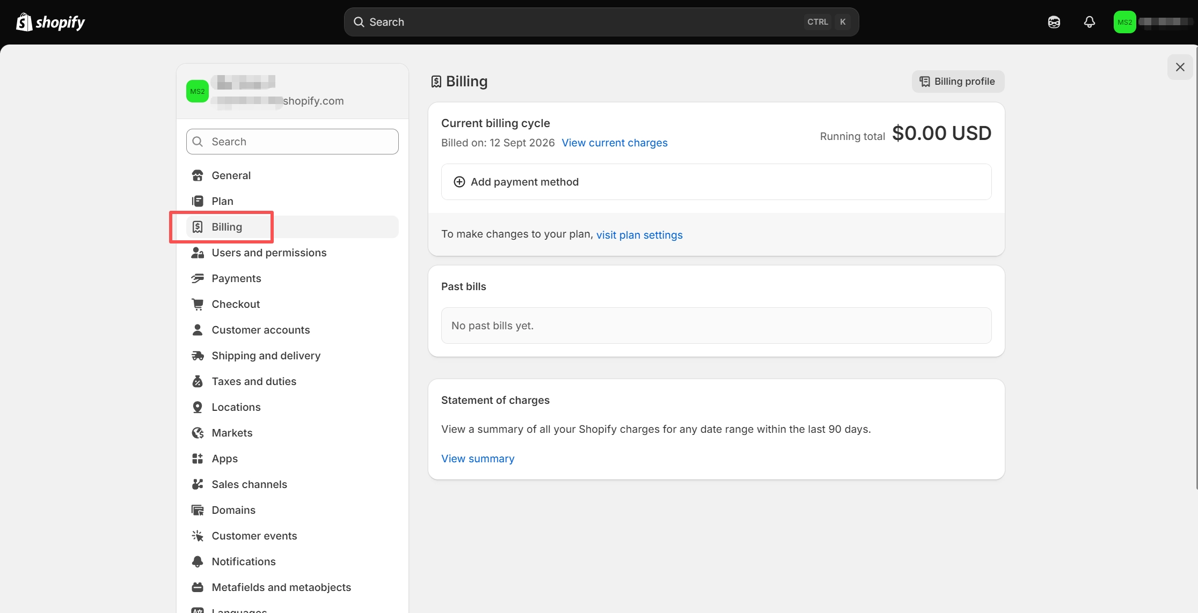Click the Shopify logo
The width and height of the screenshot is (1198, 613).
(50, 22)
